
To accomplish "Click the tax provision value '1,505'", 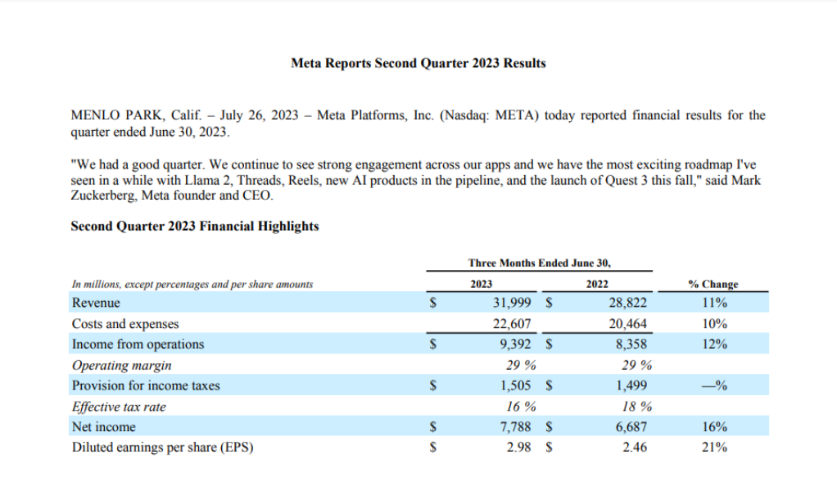I will coord(516,385).
